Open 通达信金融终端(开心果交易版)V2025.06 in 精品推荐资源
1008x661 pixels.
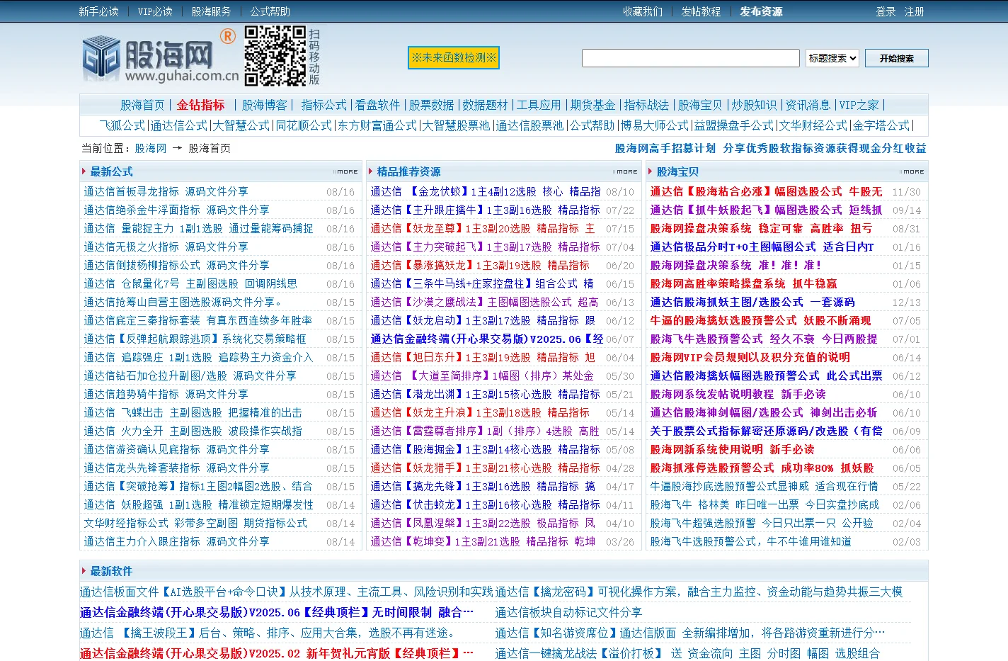[486, 339]
